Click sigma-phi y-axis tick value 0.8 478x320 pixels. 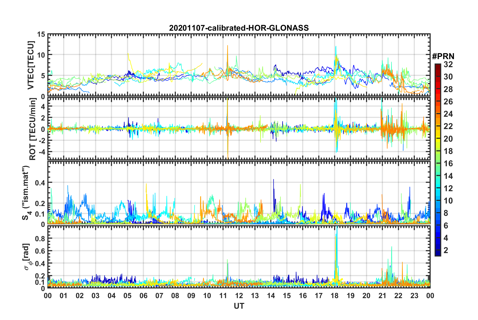[x=40, y=238]
